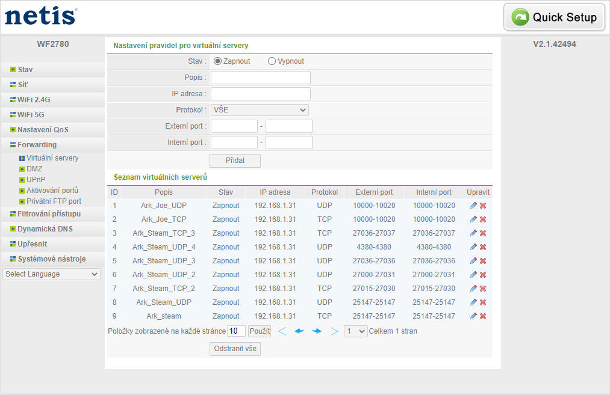Image resolution: width=610 pixels, height=395 pixels.
Task: Navigate to Privátní FTP port page
Action: click(54, 201)
